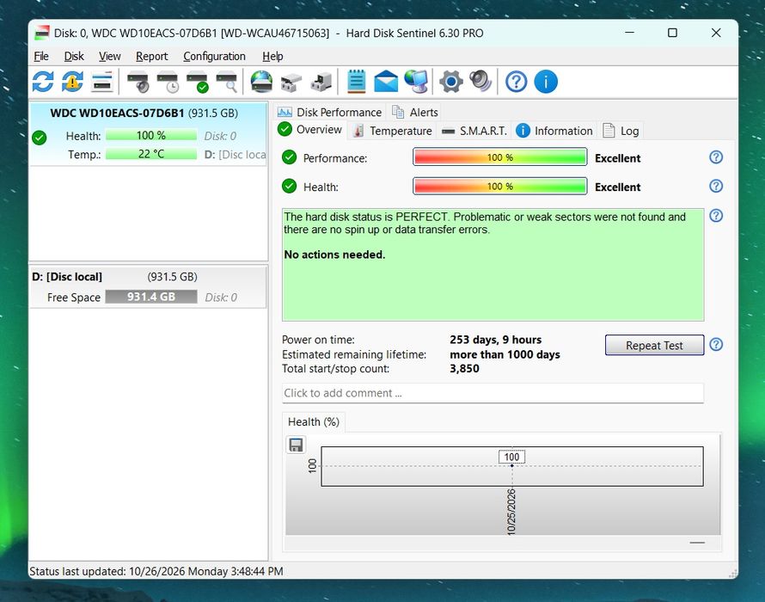Switch to the Disk Performance tab

click(329, 113)
